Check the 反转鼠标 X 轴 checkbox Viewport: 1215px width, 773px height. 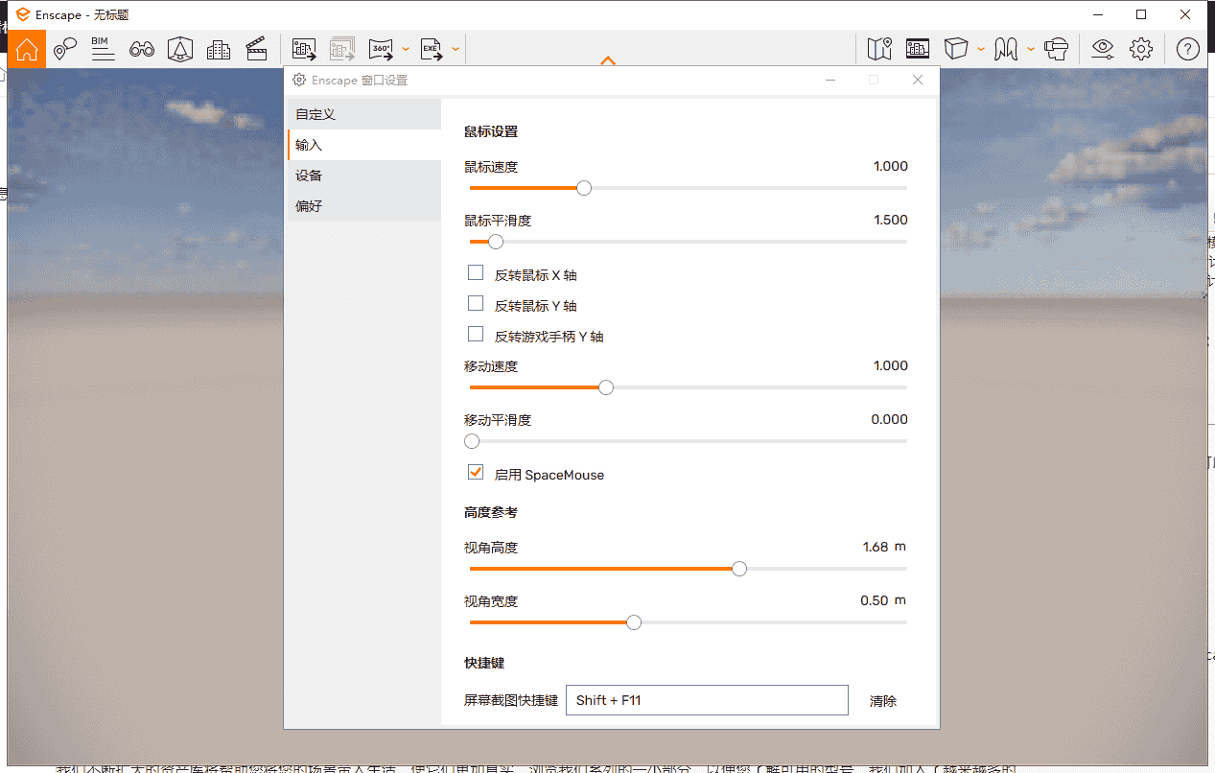click(x=476, y=273)
